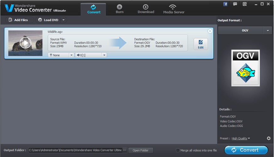Click the source Format:WMV text
This screenshot has height=157, width=274.
(59, 43)
